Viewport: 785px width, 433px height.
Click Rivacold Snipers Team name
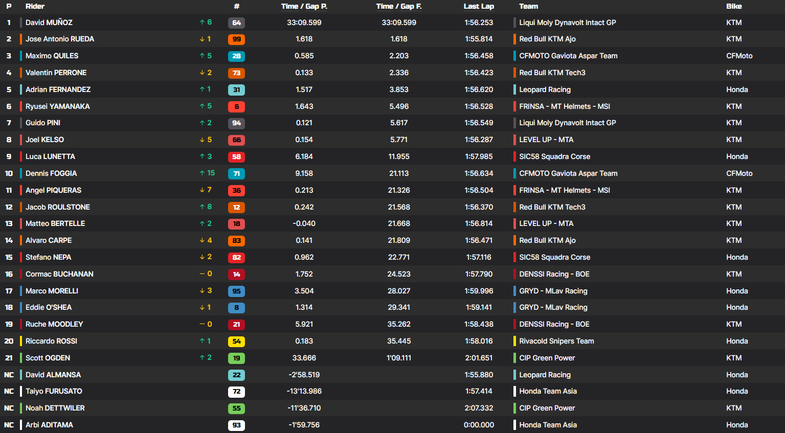(x=556, y=341)
